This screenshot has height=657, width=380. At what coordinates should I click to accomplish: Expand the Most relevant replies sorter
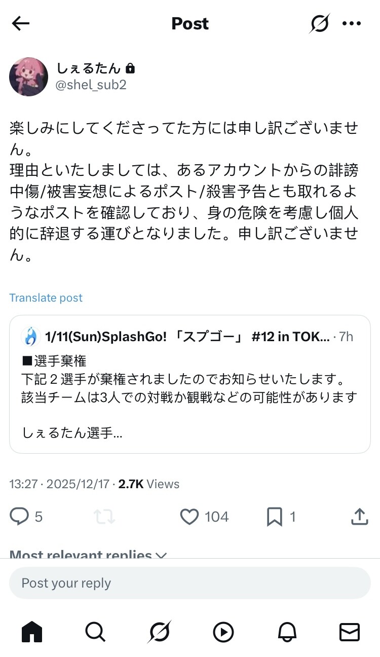click(x=88, y=555)
